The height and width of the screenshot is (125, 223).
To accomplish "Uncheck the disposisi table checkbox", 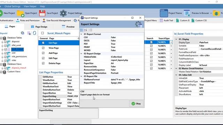I will (6, 42).
